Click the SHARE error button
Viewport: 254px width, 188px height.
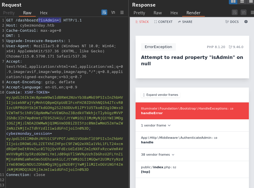click(x=185, y=22)
